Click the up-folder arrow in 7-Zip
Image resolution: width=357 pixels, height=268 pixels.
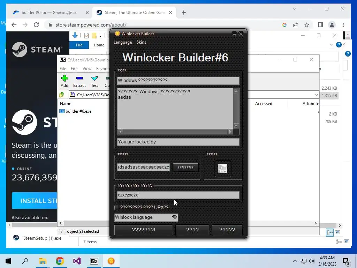[x=62, y=94]
